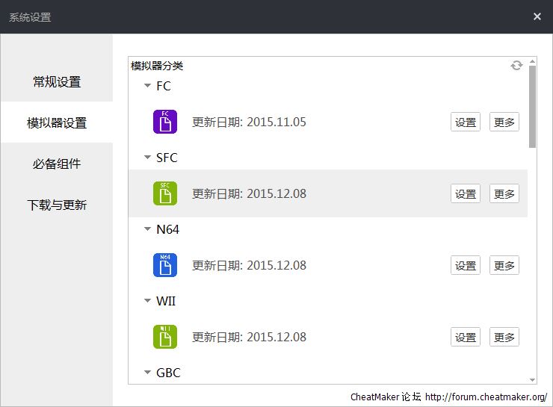
Task: Select the 模拟器设置 tab
Action: point(57,122)
